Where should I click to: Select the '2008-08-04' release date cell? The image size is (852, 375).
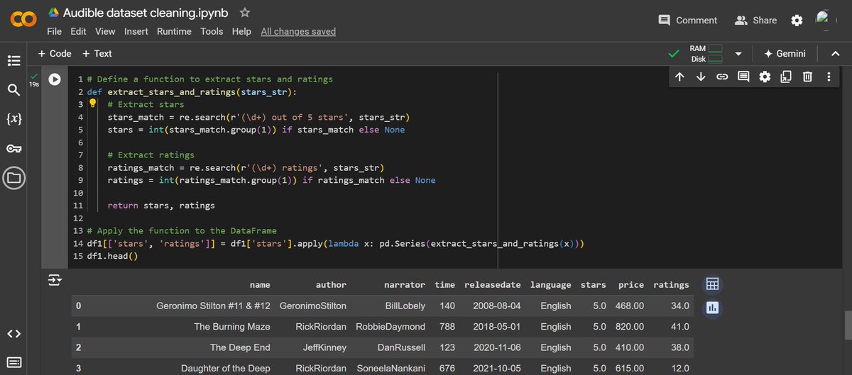pos(497,306)
